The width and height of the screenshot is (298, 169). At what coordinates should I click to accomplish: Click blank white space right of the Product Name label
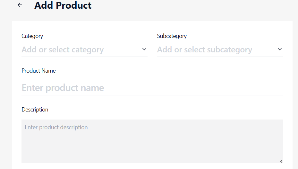[169, 71]
